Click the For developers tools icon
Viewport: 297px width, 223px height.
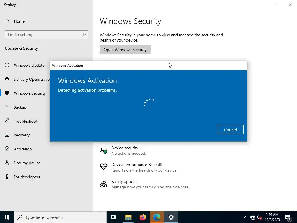[7, 177]
